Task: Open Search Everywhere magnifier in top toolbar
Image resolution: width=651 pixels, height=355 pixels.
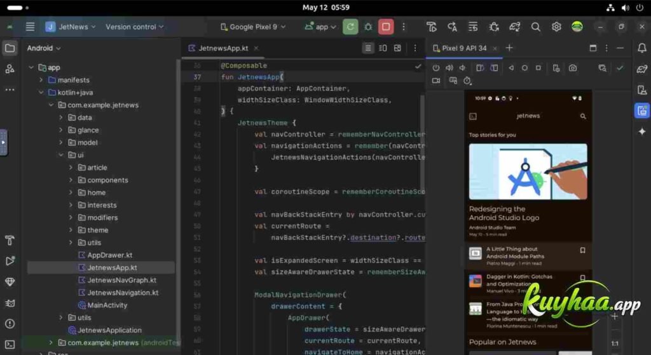Action: tap(535, 27)
